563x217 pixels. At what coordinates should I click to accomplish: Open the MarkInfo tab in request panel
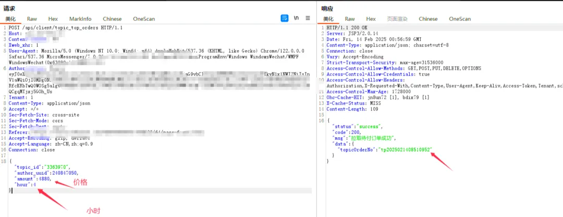80,19
